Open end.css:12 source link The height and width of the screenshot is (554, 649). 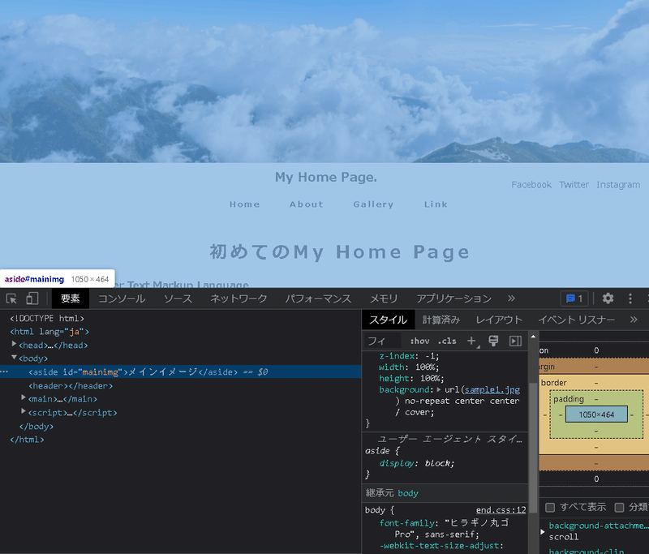(x=501, y=510)
